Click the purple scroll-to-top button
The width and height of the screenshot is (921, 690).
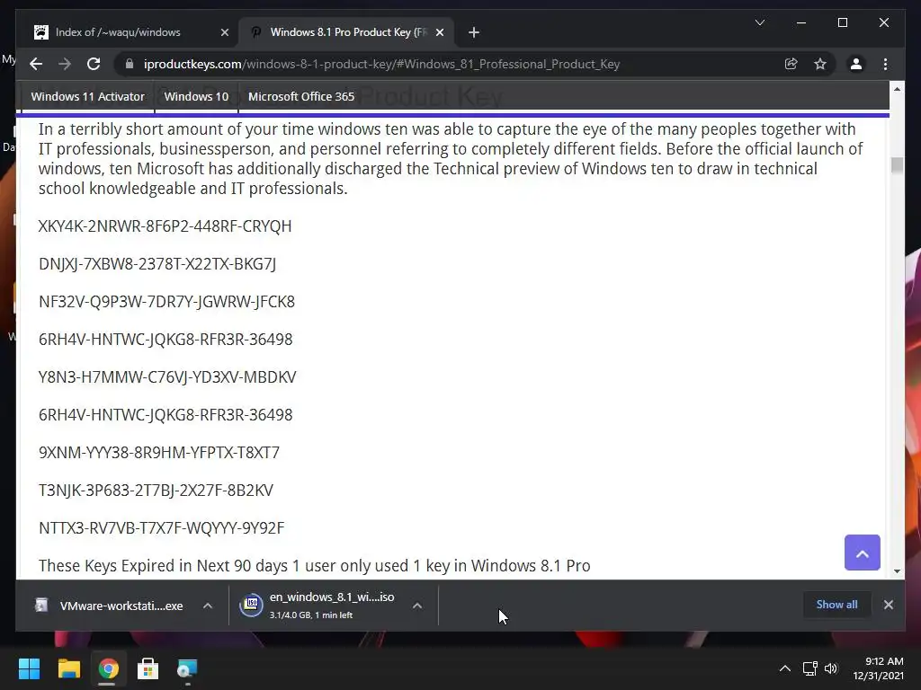pos(863,553)
